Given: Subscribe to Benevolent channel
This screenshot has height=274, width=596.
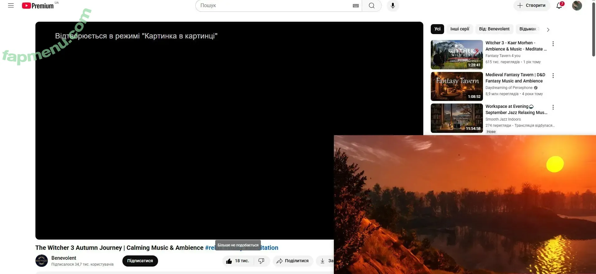Looking at the screenshot, I should (140, 261).
